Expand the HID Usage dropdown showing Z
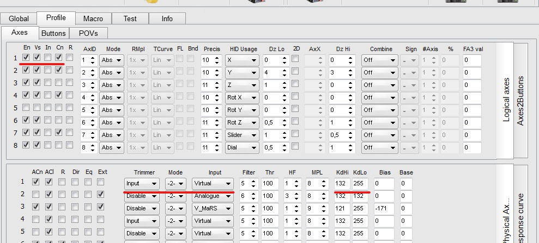 (x=242, y=85)
